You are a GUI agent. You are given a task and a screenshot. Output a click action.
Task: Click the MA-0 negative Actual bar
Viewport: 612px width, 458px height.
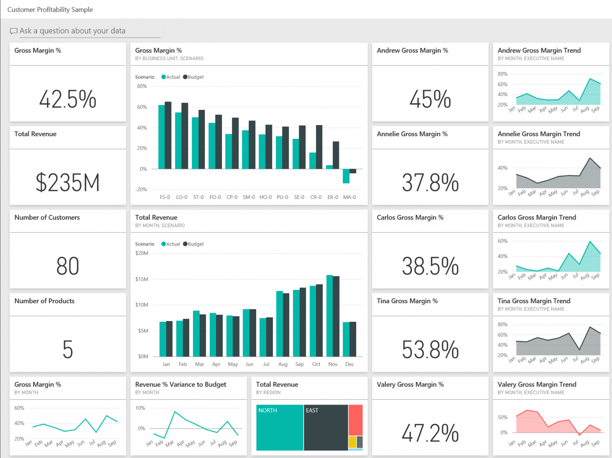click(346, 176)
